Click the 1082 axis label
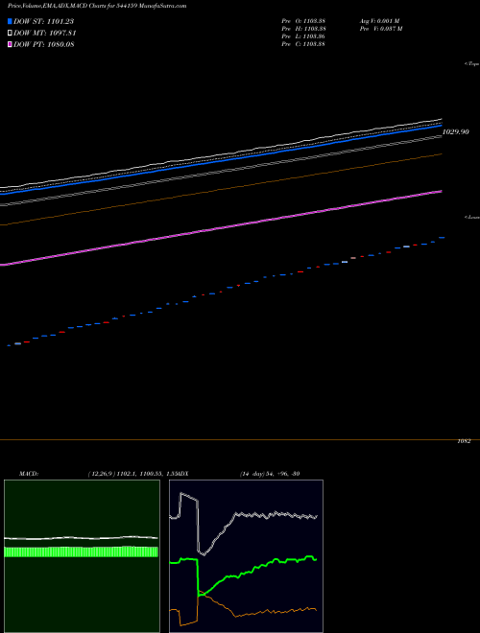 (464, 441)
